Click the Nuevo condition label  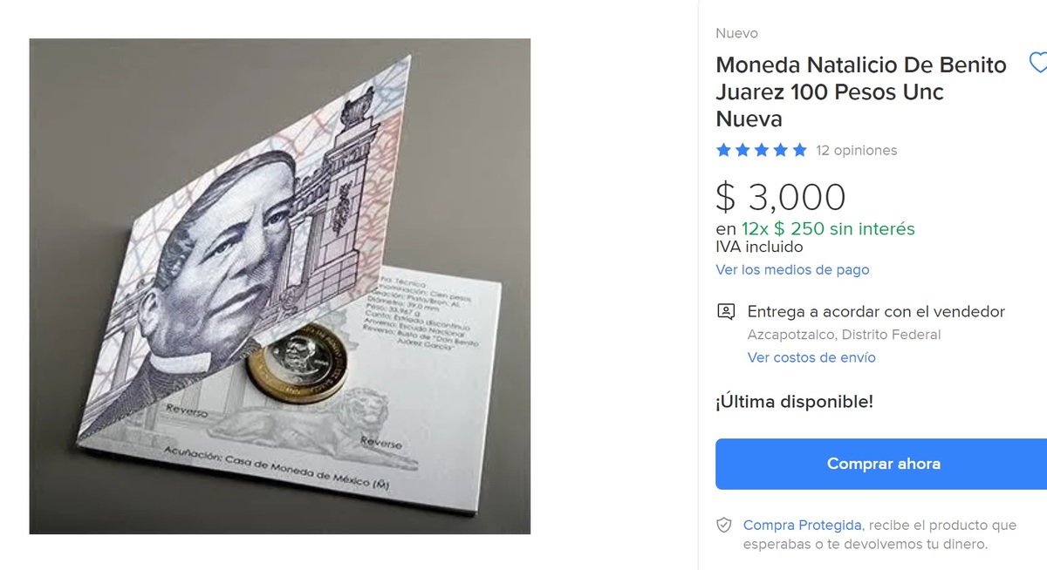point(736,33)
